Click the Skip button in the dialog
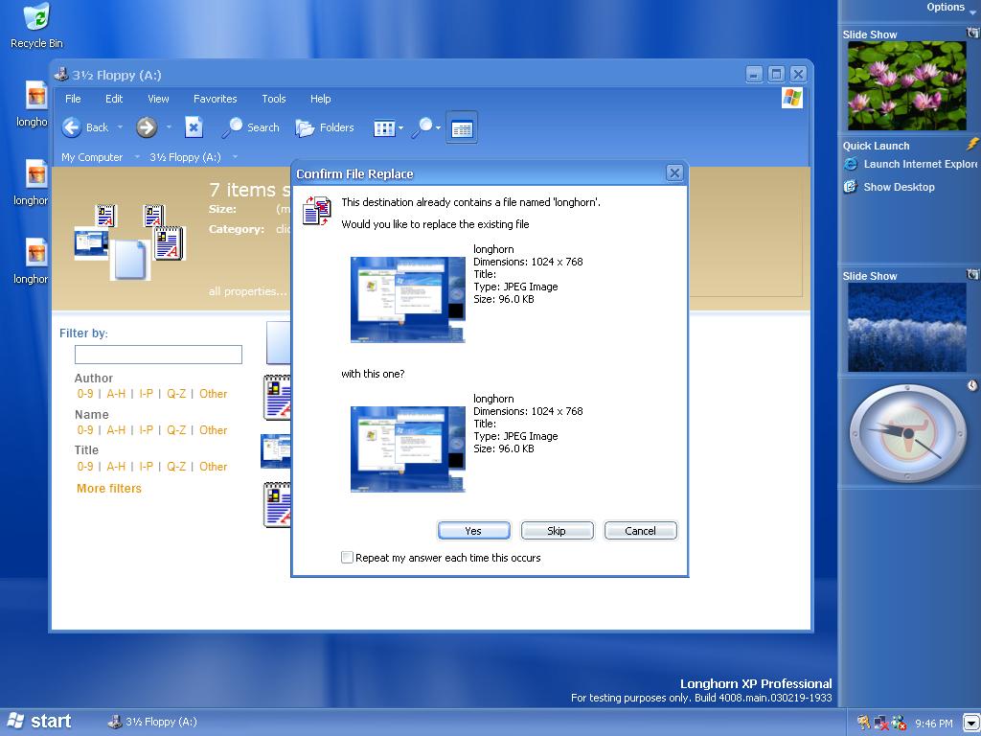The image size is (981, 736). [x=557, y=531]
